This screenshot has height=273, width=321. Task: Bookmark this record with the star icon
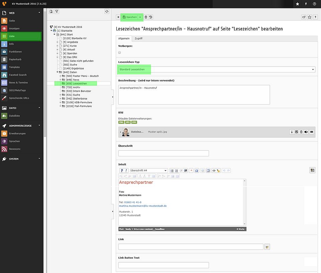click(310, 17)
